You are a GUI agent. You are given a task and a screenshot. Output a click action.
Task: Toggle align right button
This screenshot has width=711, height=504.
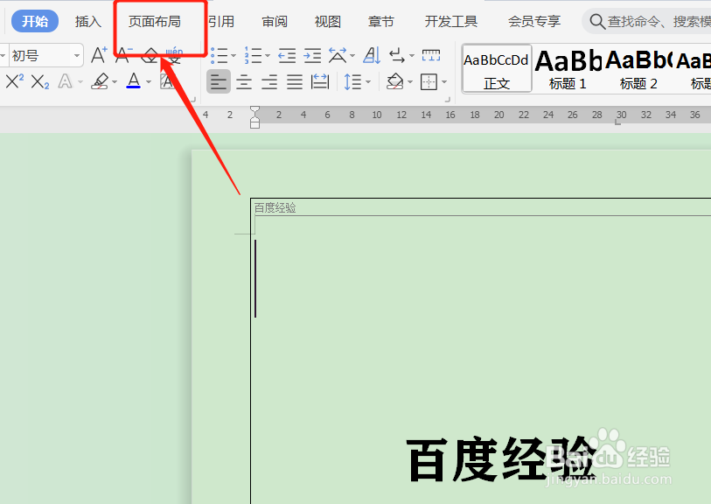[x=269, y=82]
